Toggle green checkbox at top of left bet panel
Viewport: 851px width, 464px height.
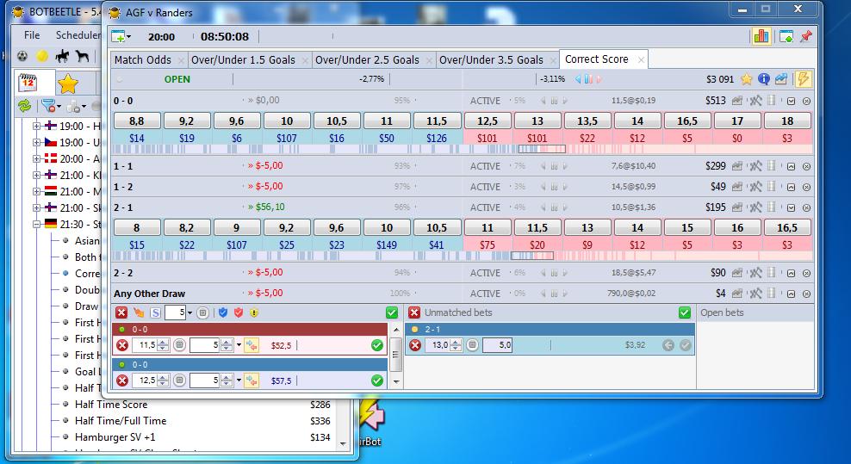(392, 312)
